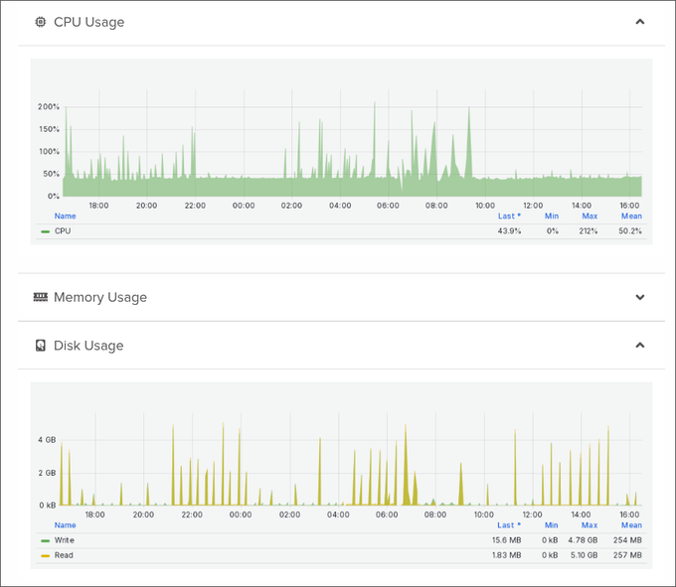676x587 pixels.
Task: Collapse the Disk Usage section chevron
Action: click(640, 345)
